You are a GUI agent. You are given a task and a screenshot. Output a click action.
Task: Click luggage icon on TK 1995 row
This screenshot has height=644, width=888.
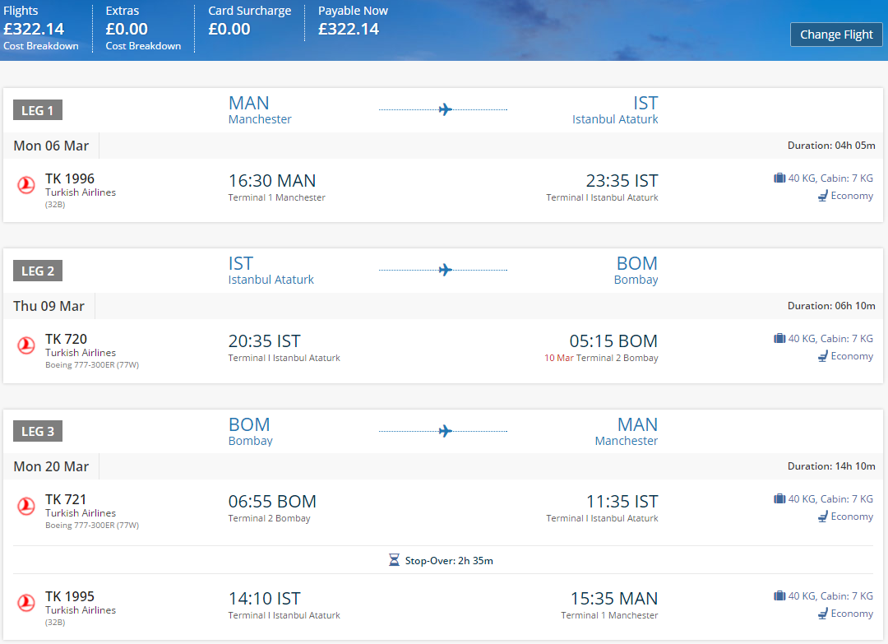click(779, 595)
